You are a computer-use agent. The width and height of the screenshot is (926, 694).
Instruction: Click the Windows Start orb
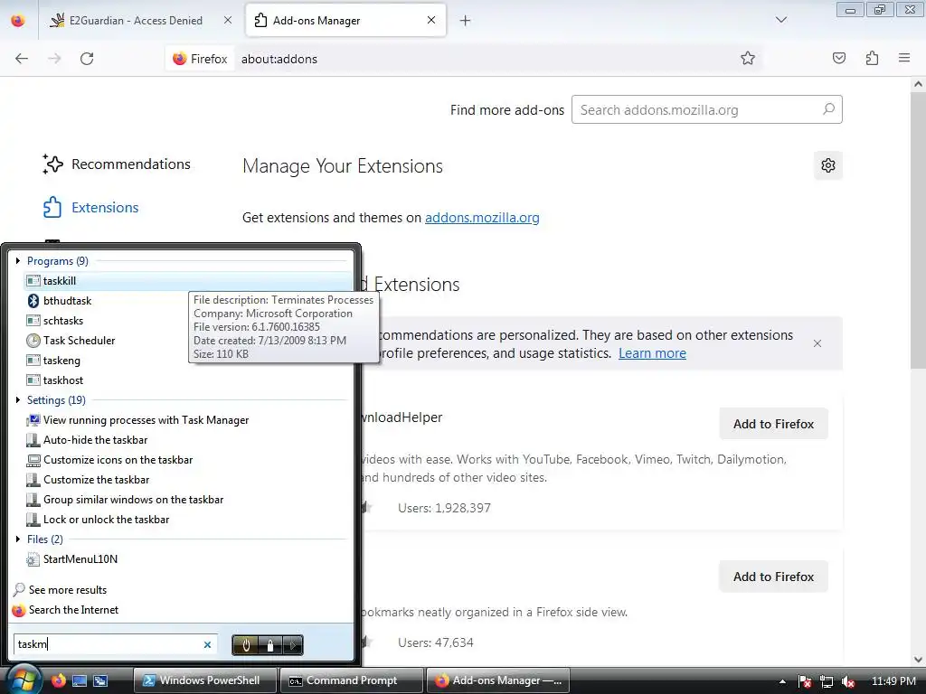point(24,680)
